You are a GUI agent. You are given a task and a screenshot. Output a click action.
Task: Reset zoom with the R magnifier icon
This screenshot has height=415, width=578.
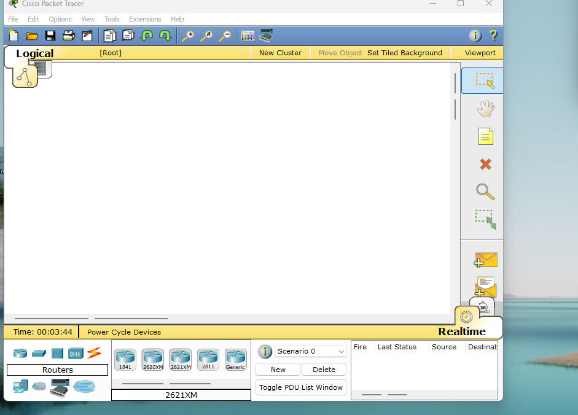point(206,36)
